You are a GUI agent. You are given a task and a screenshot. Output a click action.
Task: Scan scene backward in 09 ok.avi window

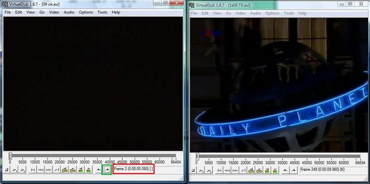80,170
